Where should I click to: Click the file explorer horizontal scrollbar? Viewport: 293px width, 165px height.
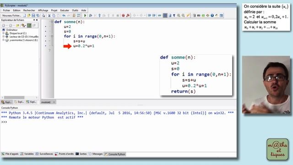point(14,98)
